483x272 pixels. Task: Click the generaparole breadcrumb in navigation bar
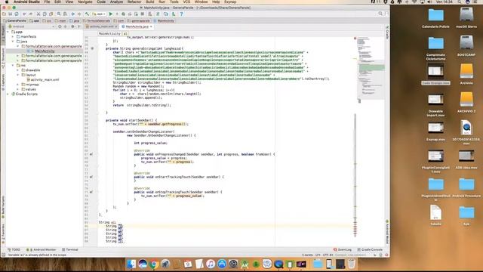point(139,20)
